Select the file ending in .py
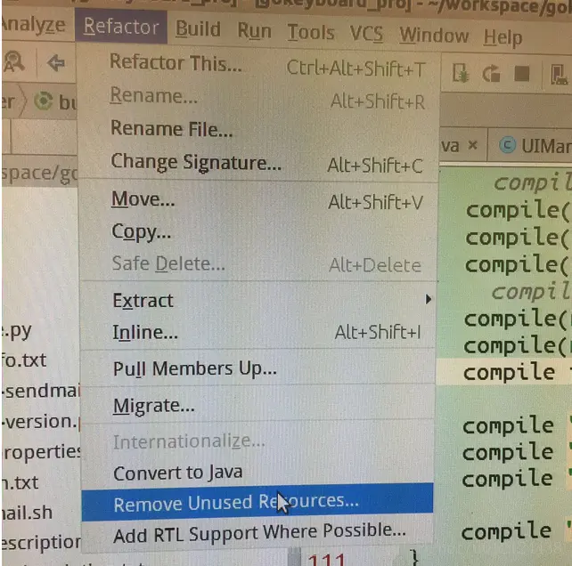Image resolution: width=572 pixels, height=566 pixels. click(x=17, y=331)
